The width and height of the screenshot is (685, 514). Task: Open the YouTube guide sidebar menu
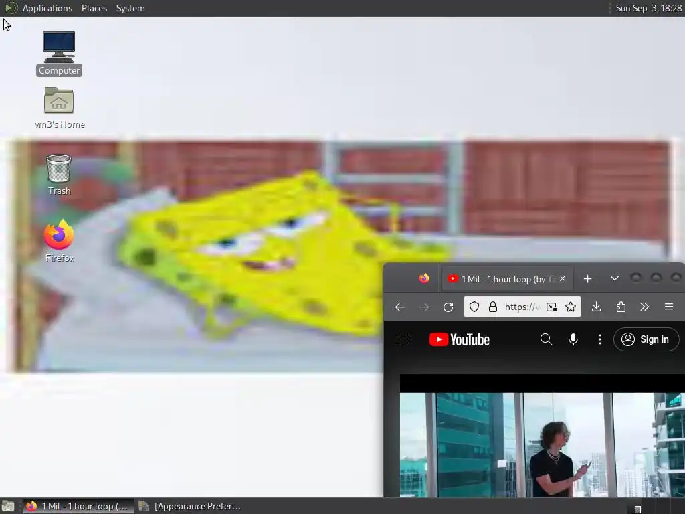(x=403, y=339)
